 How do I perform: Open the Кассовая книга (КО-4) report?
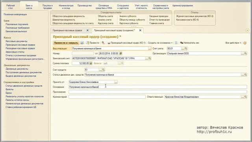pyautogui.click(x=187, y=20)
